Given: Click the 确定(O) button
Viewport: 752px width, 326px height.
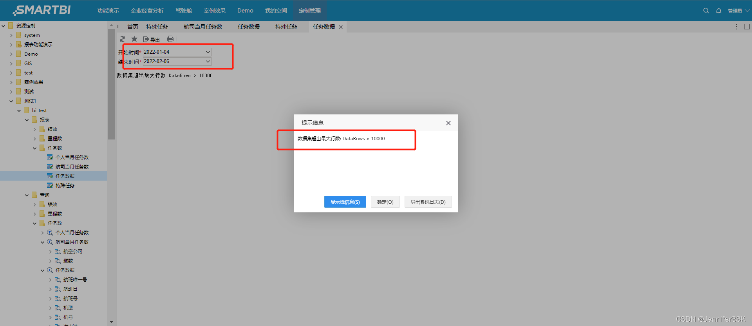Looking at the screenshot, I should click(x=385, y=202).
